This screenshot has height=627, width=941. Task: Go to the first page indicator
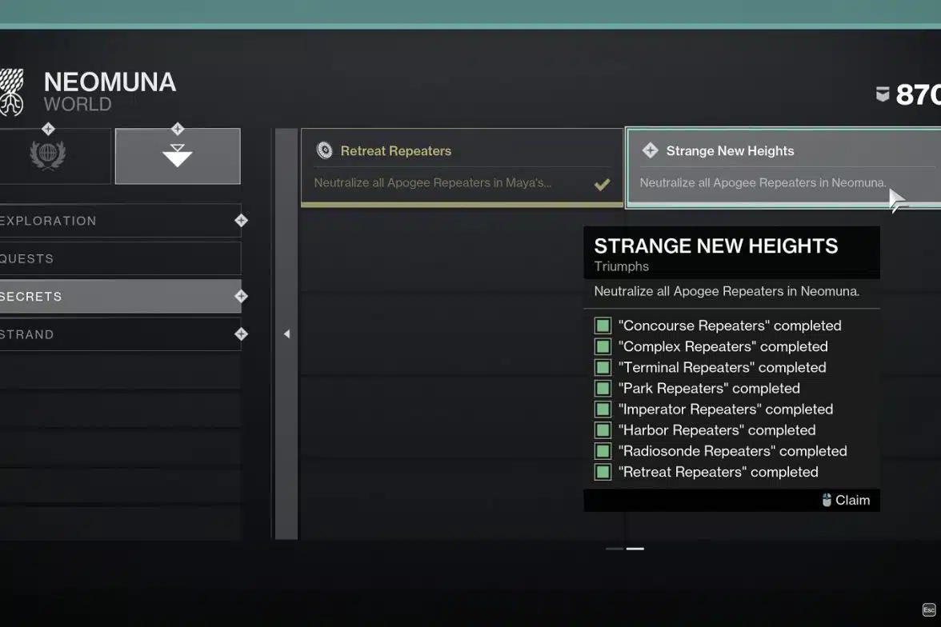pos(615,549)
